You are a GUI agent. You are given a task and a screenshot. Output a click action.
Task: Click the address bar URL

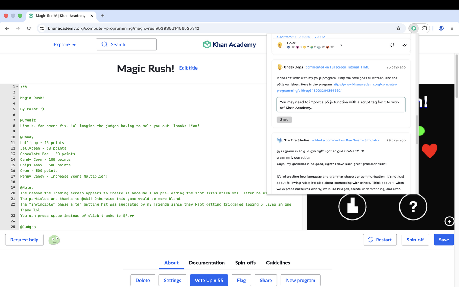coord(124,28)
